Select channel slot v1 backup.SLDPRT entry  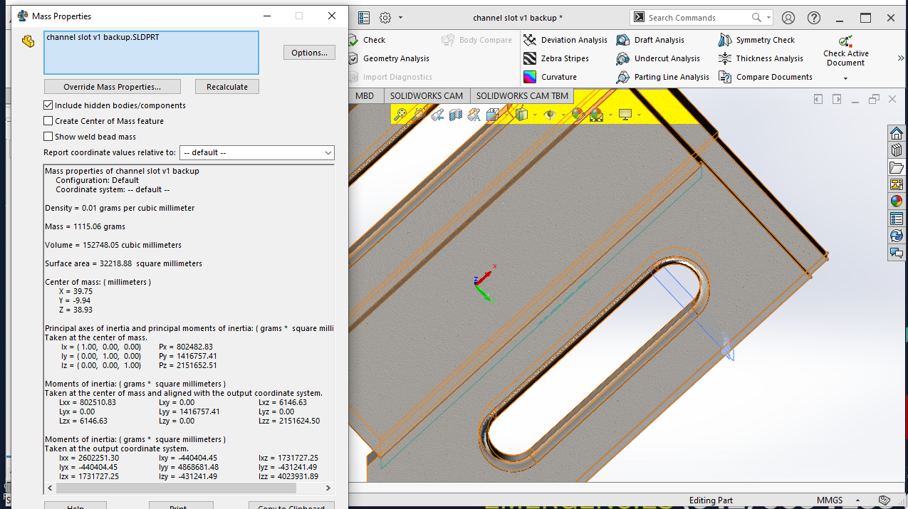click(x=103, y=37)
